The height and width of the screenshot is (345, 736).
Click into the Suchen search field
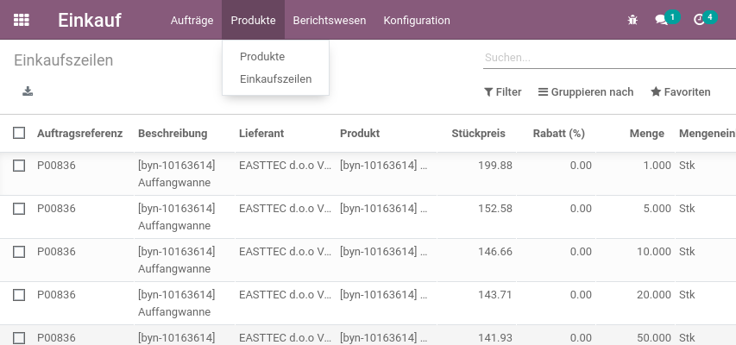[x=609, y=58]
